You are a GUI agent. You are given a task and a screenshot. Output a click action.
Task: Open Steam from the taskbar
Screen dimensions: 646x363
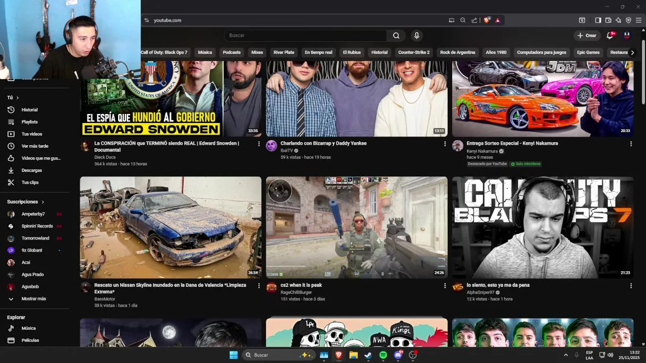pos(368,355)
